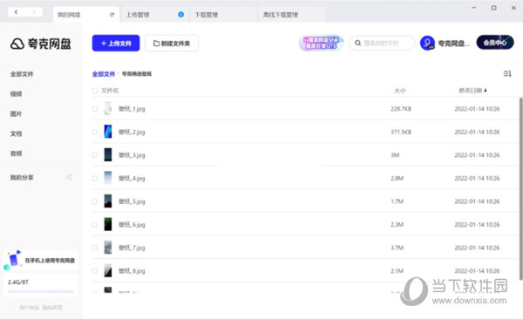Click the back navigation arrow
Image resolution: width=523 pixels, height=320 pixels.
(x=16, y=12)
